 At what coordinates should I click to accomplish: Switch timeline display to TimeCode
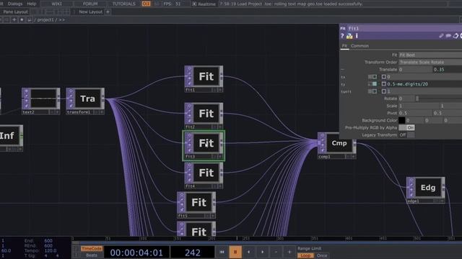[x=92, y=249]
